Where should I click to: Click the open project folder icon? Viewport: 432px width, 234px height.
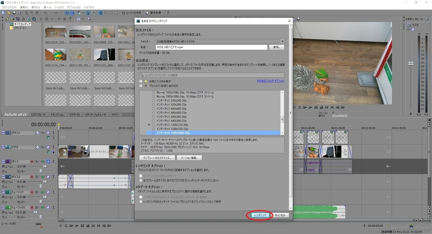pos(8,13)
